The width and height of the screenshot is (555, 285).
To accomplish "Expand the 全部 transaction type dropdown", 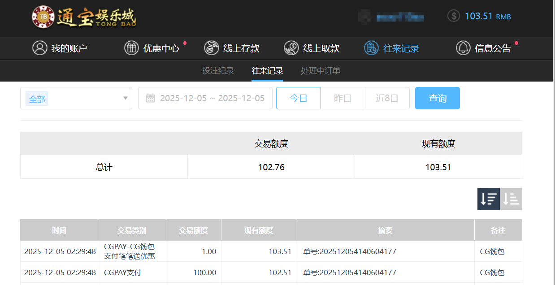I will tap(125, 98).
